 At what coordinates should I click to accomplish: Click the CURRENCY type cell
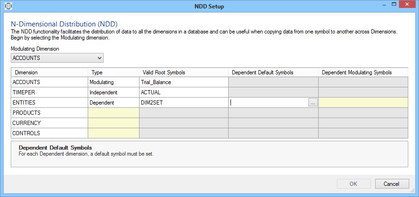click(113, 123)
